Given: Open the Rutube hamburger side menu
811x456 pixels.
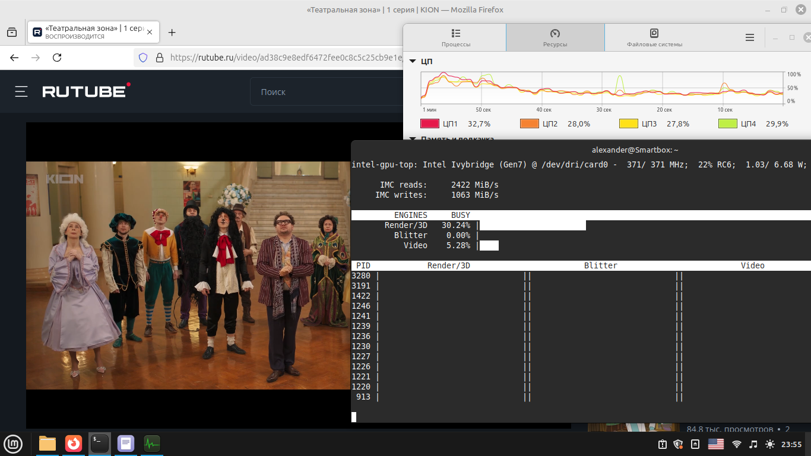Looking at the screenshot, I should pos(21,91).
